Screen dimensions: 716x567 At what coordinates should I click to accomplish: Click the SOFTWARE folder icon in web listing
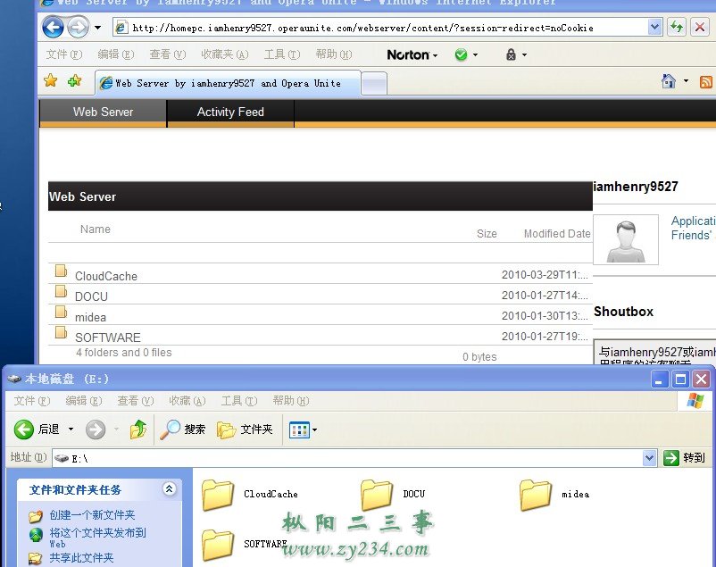coord(62,331)
